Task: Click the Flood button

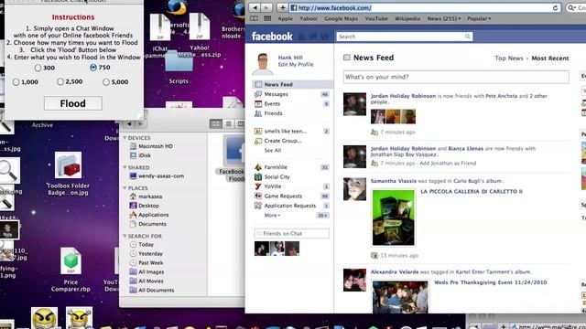Action: 73,103
